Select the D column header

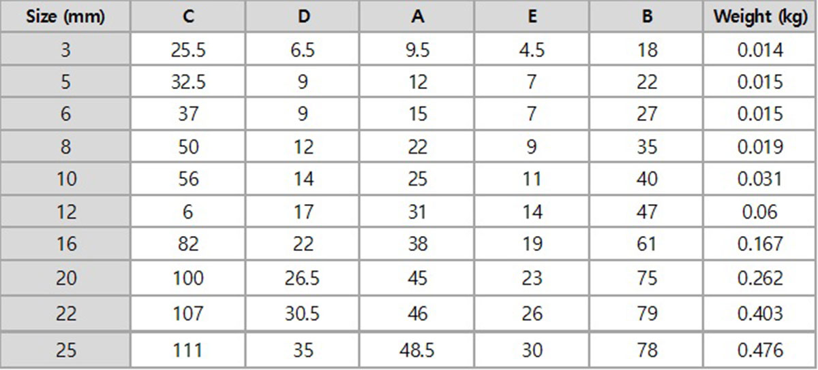coord(303,17)
